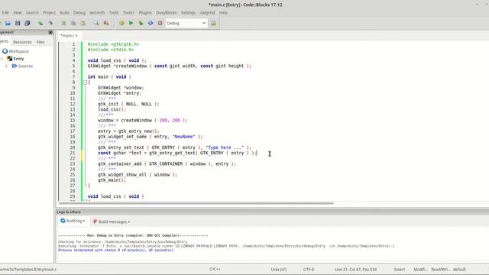Switch to the Resources tab
The image size is (489, 275).
coord(22,42)
